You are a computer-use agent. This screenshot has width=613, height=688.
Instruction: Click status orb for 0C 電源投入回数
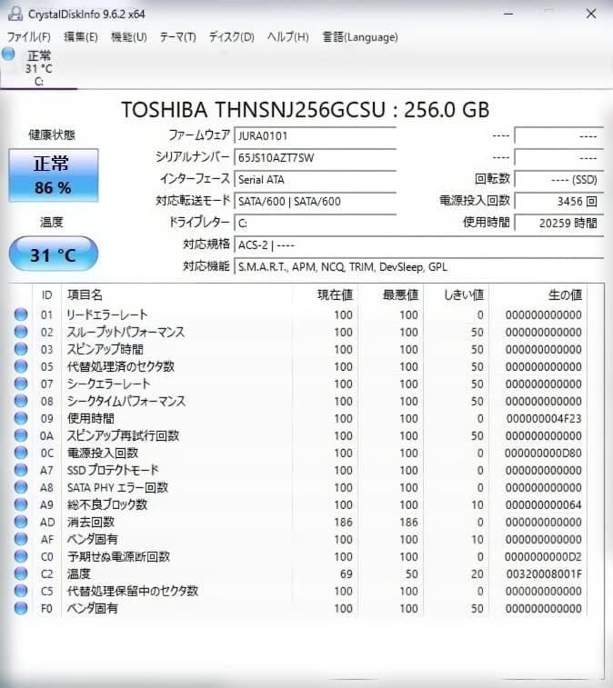coord(21,453)
